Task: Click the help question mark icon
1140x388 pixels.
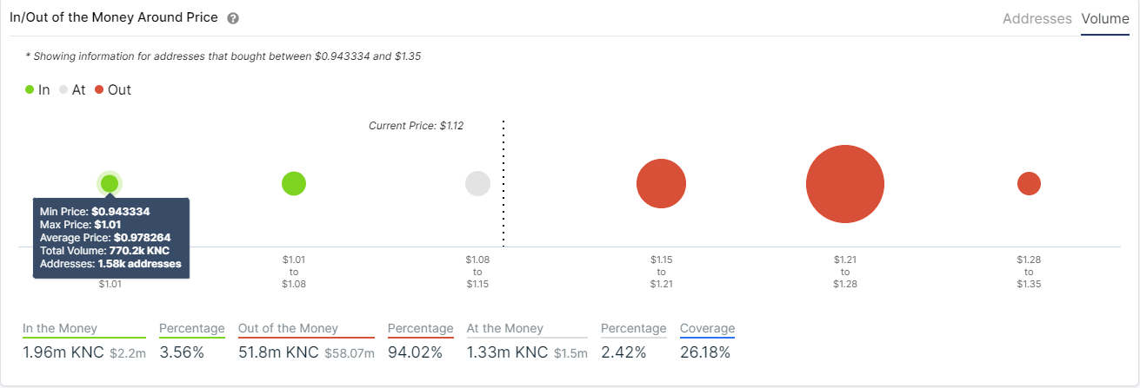Action: coord(232,18)
